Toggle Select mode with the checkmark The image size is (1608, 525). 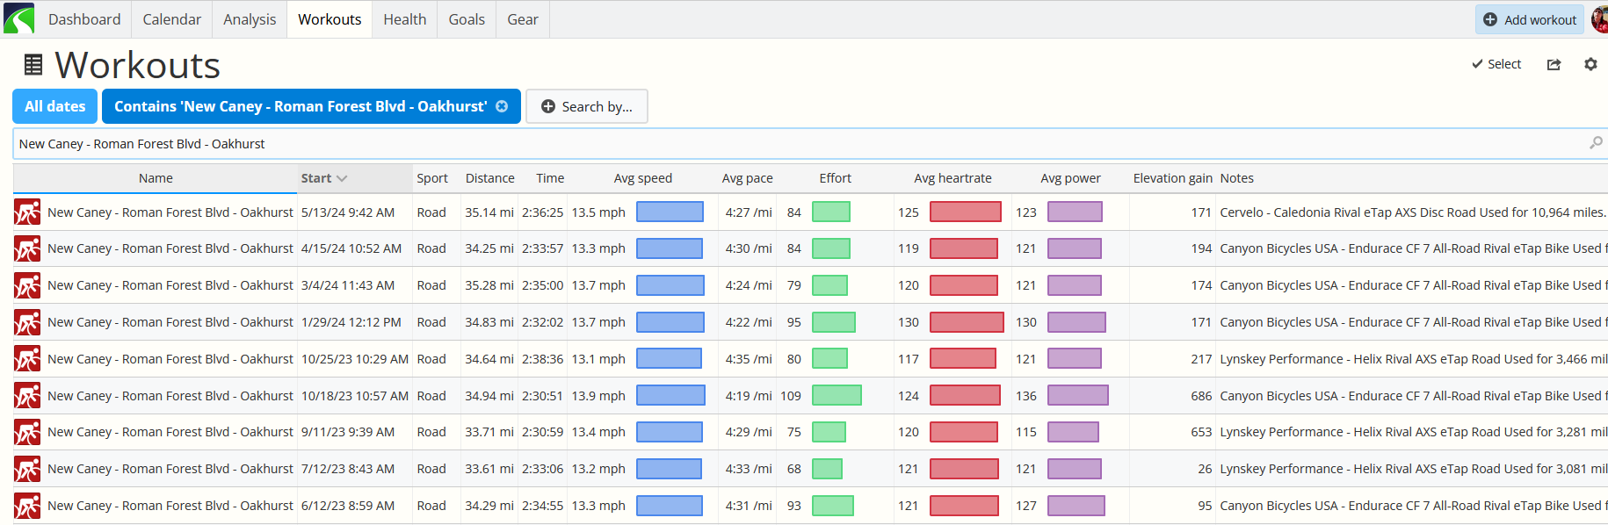point(1496,64)
